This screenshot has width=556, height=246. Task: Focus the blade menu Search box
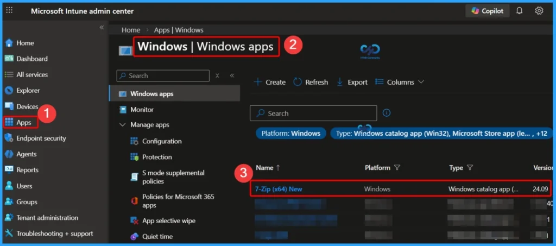coord(163,75)
